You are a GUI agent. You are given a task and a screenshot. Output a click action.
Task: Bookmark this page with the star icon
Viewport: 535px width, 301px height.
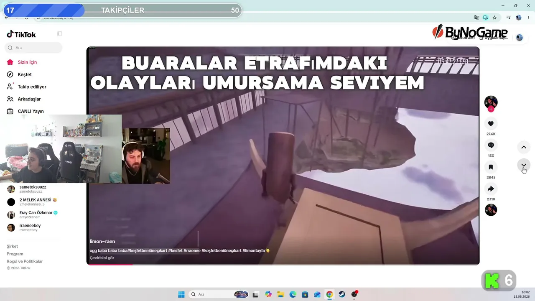(x=495, y=18)
